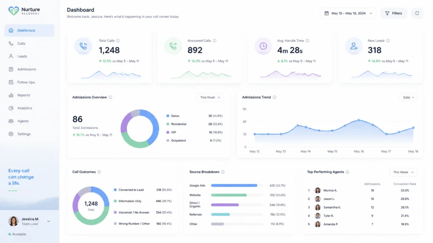Open the May 12 – May 18 date range picker
Image resolution: width=433 pixels, height=243 pixels.
pos(348,13)
